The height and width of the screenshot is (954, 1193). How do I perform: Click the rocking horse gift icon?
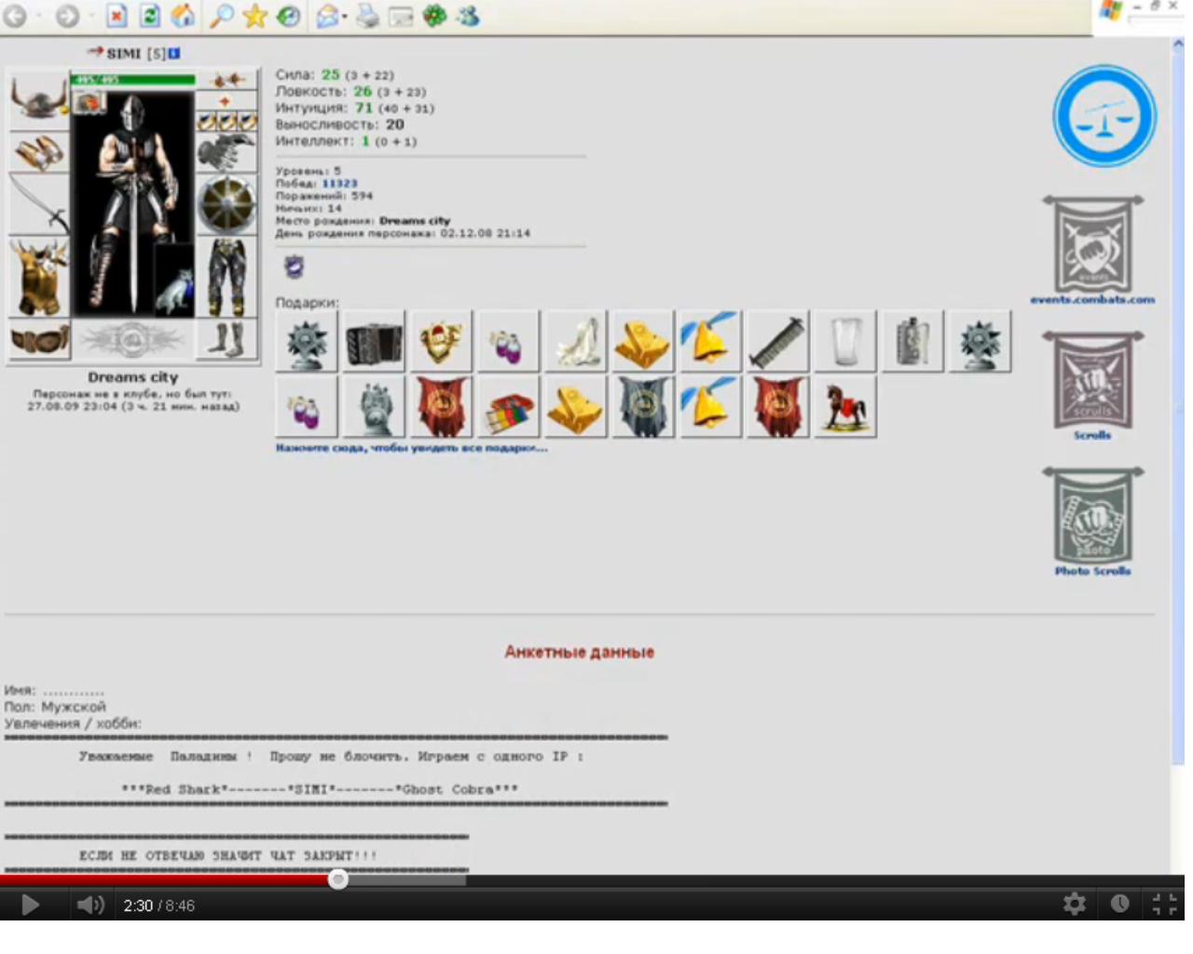[x=844, y=407]
